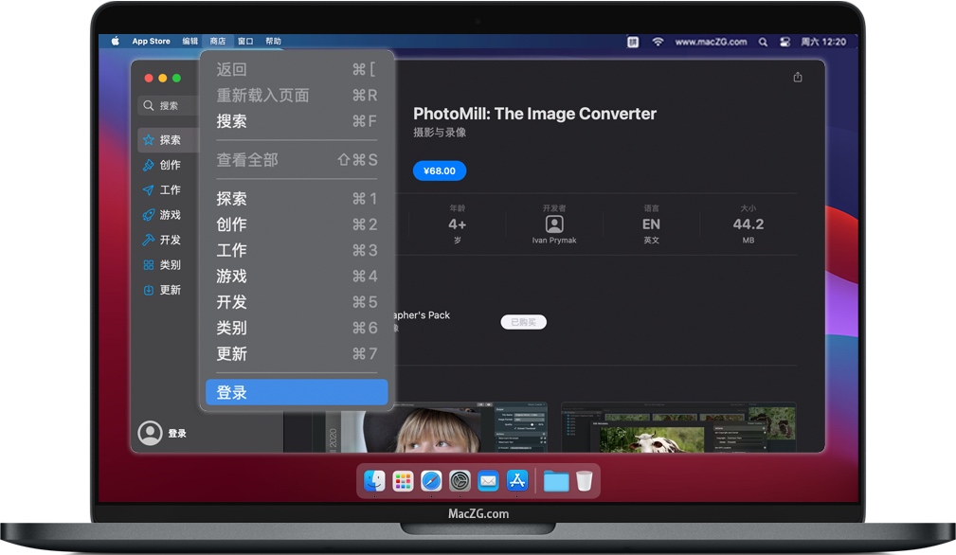
Task: Click the share icon in App Store window
Action: coord(798,78)
